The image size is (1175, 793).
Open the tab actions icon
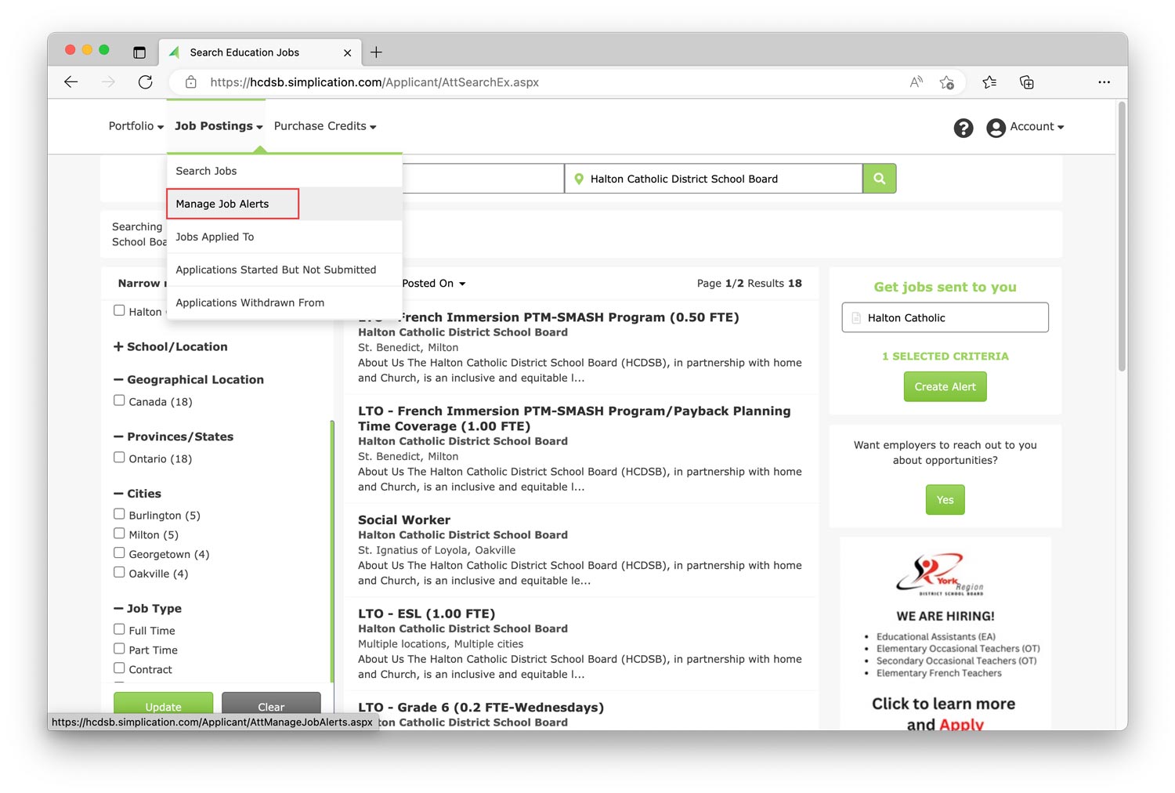(x=139, y=53)
